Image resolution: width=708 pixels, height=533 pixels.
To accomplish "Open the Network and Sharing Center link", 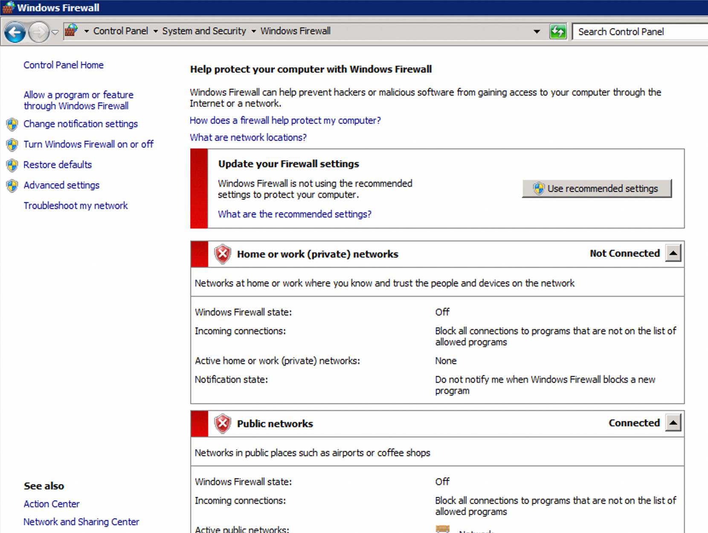I will click(x=81, y=521).
